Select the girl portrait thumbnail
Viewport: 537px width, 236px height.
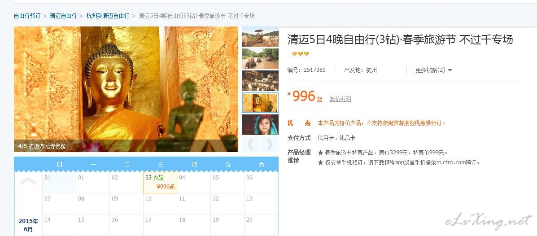260,125
